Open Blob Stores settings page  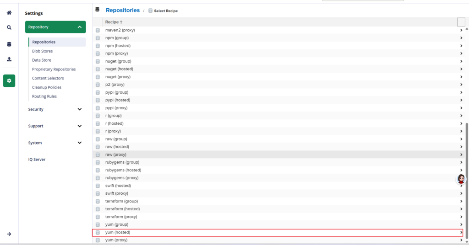click(42, 51)
